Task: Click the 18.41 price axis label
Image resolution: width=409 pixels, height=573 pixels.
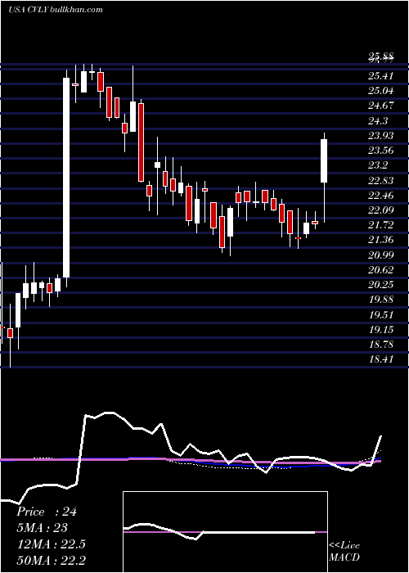Action: (x=380, y=359)
